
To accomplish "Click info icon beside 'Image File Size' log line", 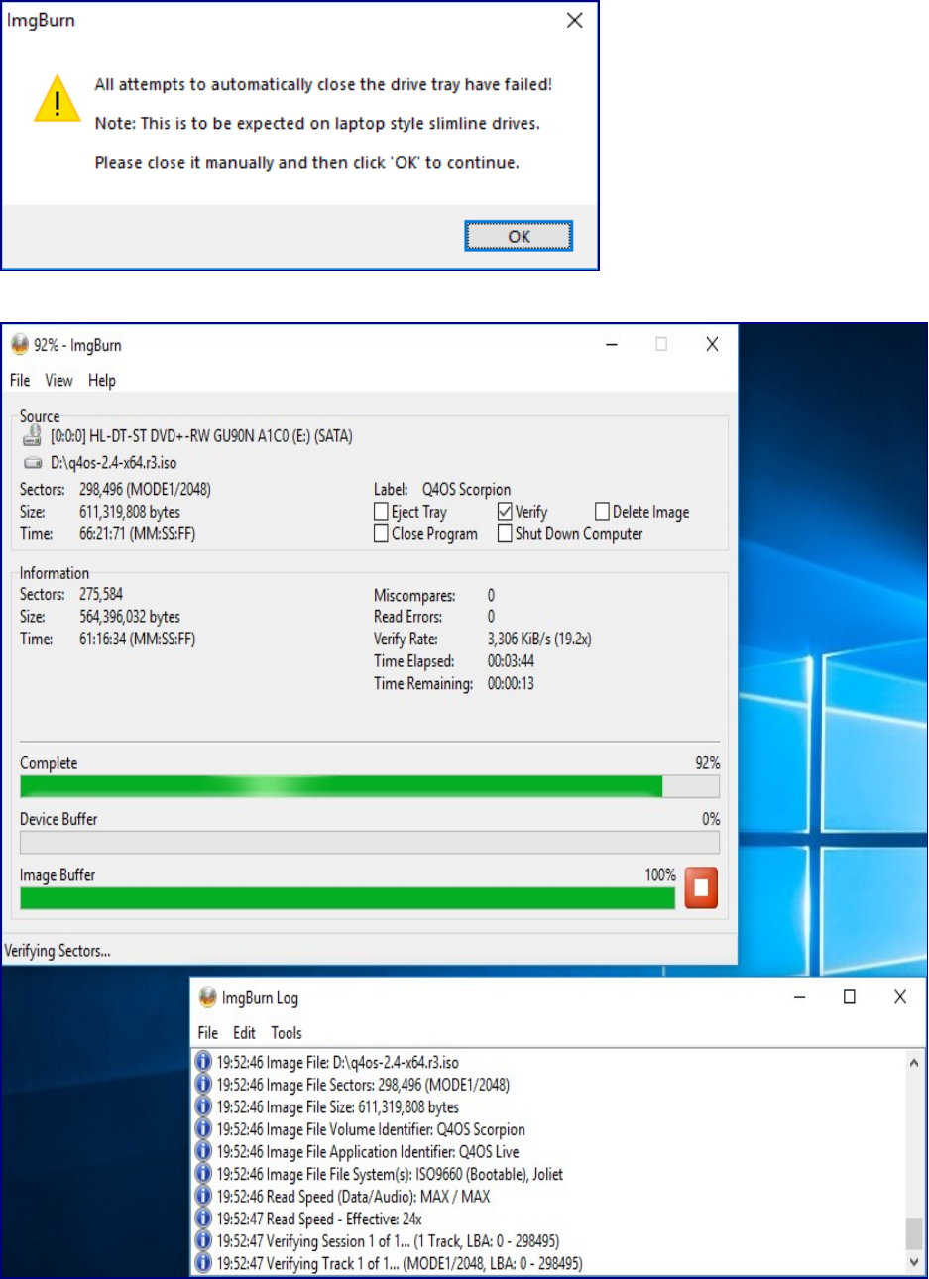I will coord(203,1106).
